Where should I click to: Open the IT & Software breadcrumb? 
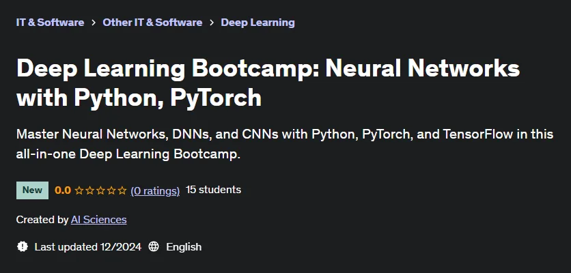[x=51, y=23]
